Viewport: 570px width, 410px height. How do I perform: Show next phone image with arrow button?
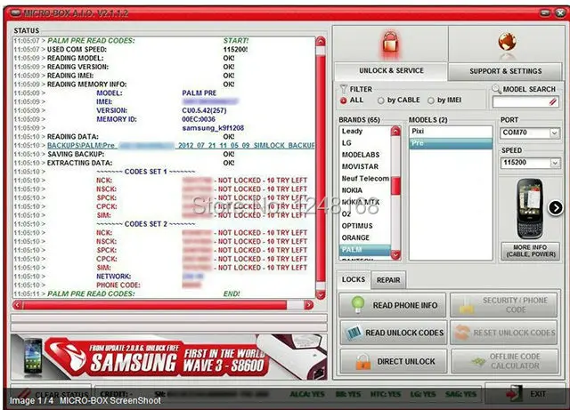556,208
